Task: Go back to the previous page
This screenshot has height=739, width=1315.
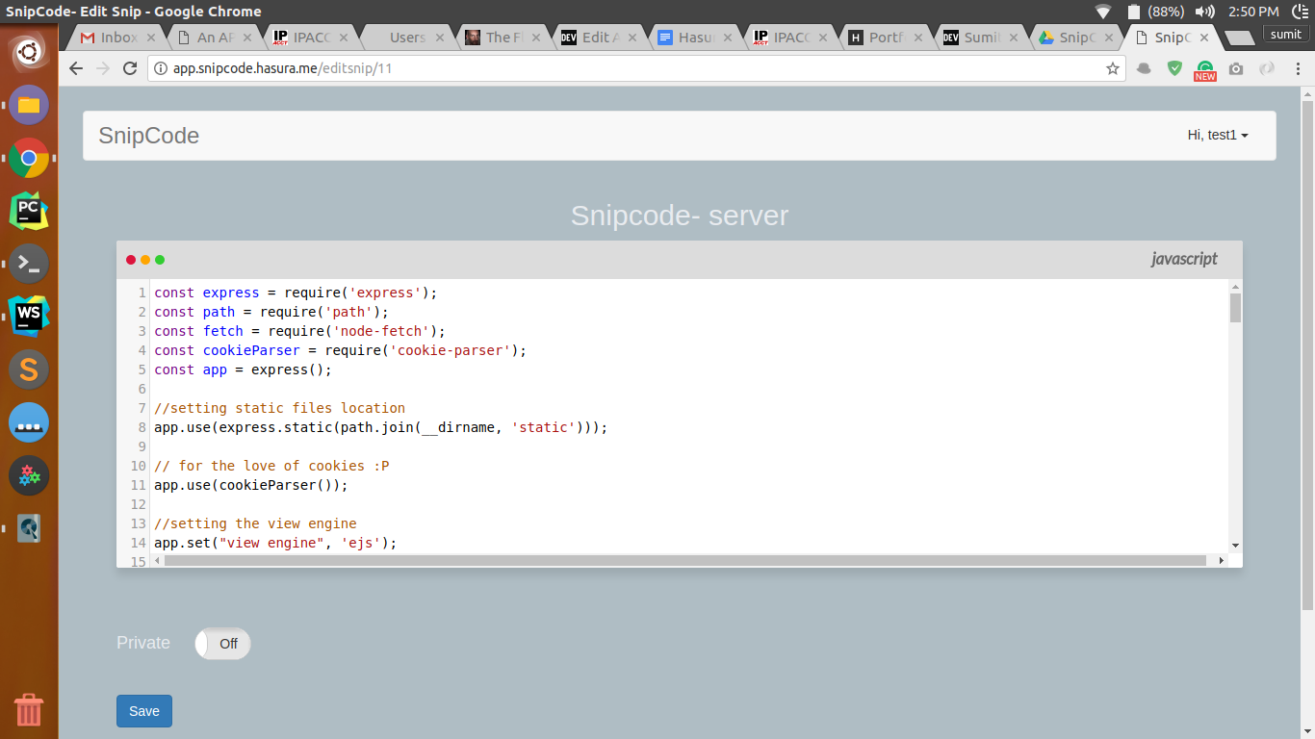Action: 76,68
